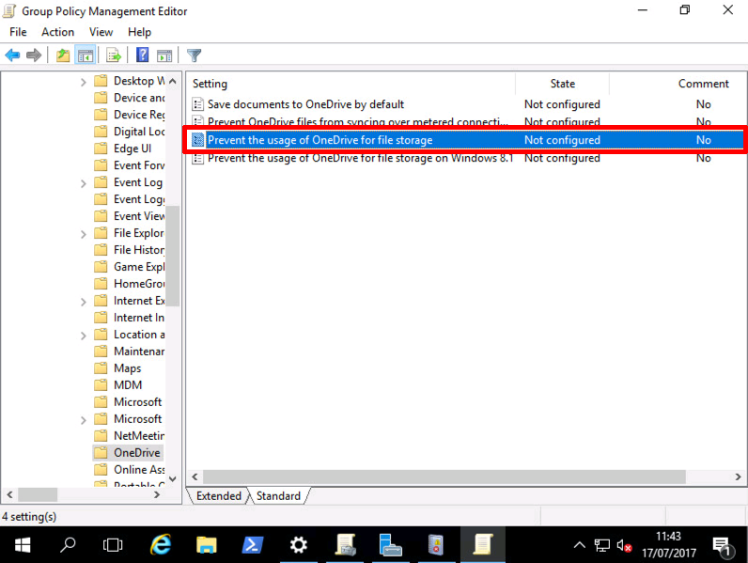Open PowerShell from the taskbar
Screen dimensions: 748x563
pos(253,545)
